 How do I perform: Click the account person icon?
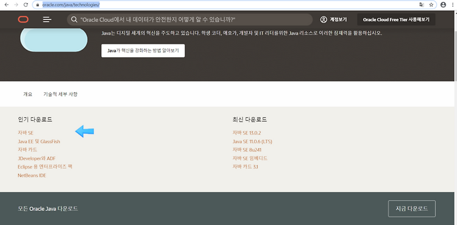pyautogui.click(x=324, y=20)
